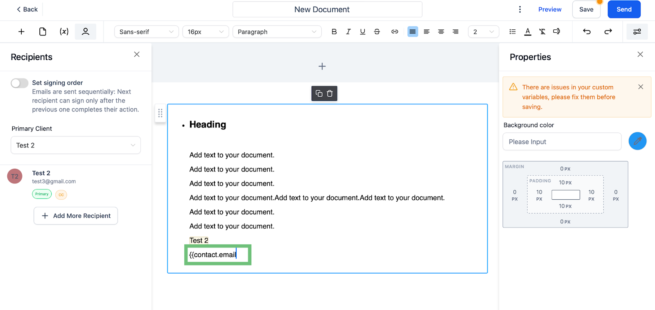Click the Test 2 variable text in document
Viewport: 655px width, 310px height.
199,241
